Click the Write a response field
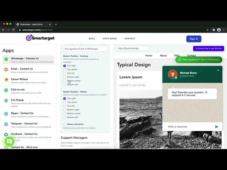227x170 pixels. pos(189,127)
